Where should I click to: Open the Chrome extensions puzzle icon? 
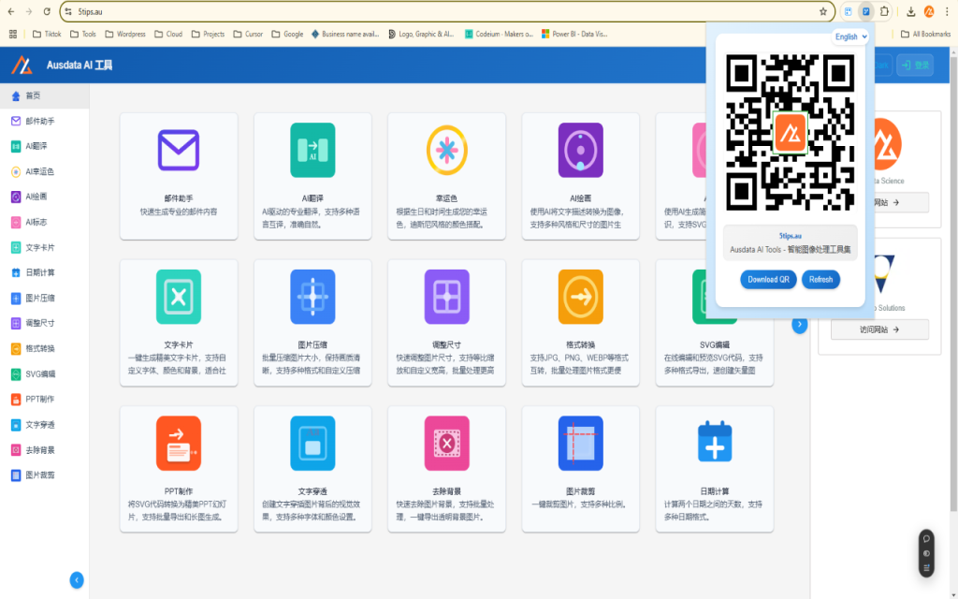(884, 11)
